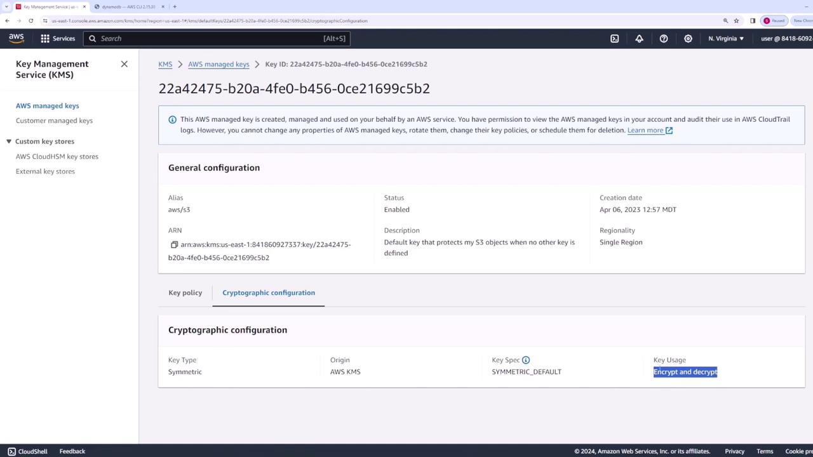Click the AWS console search field
The height and width of the screenshot is (457, 813).
[x=216, y=39]
